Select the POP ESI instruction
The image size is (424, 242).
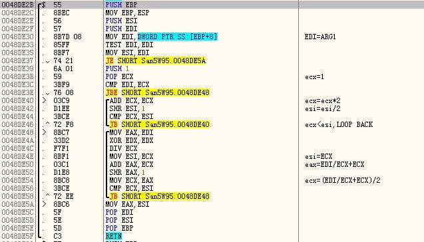click(119, 220)
